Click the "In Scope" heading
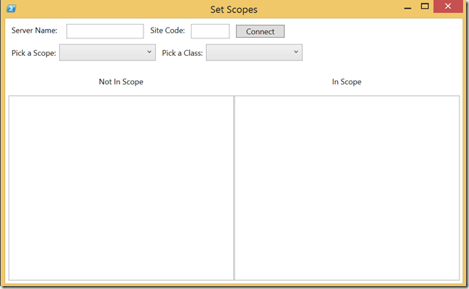The height and width of the screenshot is (289, 469). click(347, 82)
